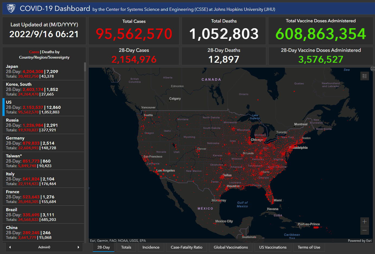Select Japan in the country list
This screenshot has width=375, height=254.
click(x=43, y=71)
